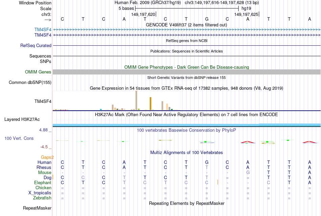Image resolution: width=321 pixels, height=216 pixels.
Task: Click the light-blue TM4SF4 GENCODE track label
Action: 43,29
